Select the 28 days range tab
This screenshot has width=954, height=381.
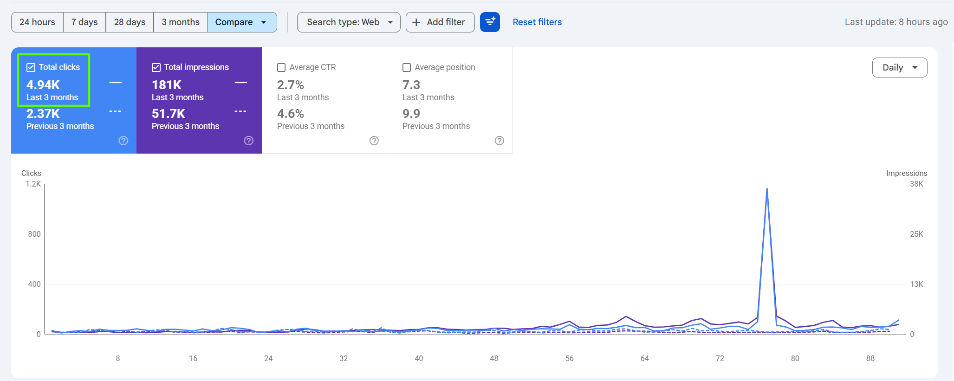tap(130, 22)
